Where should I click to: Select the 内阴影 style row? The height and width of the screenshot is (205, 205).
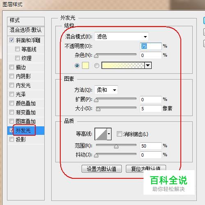click(26, 76)
